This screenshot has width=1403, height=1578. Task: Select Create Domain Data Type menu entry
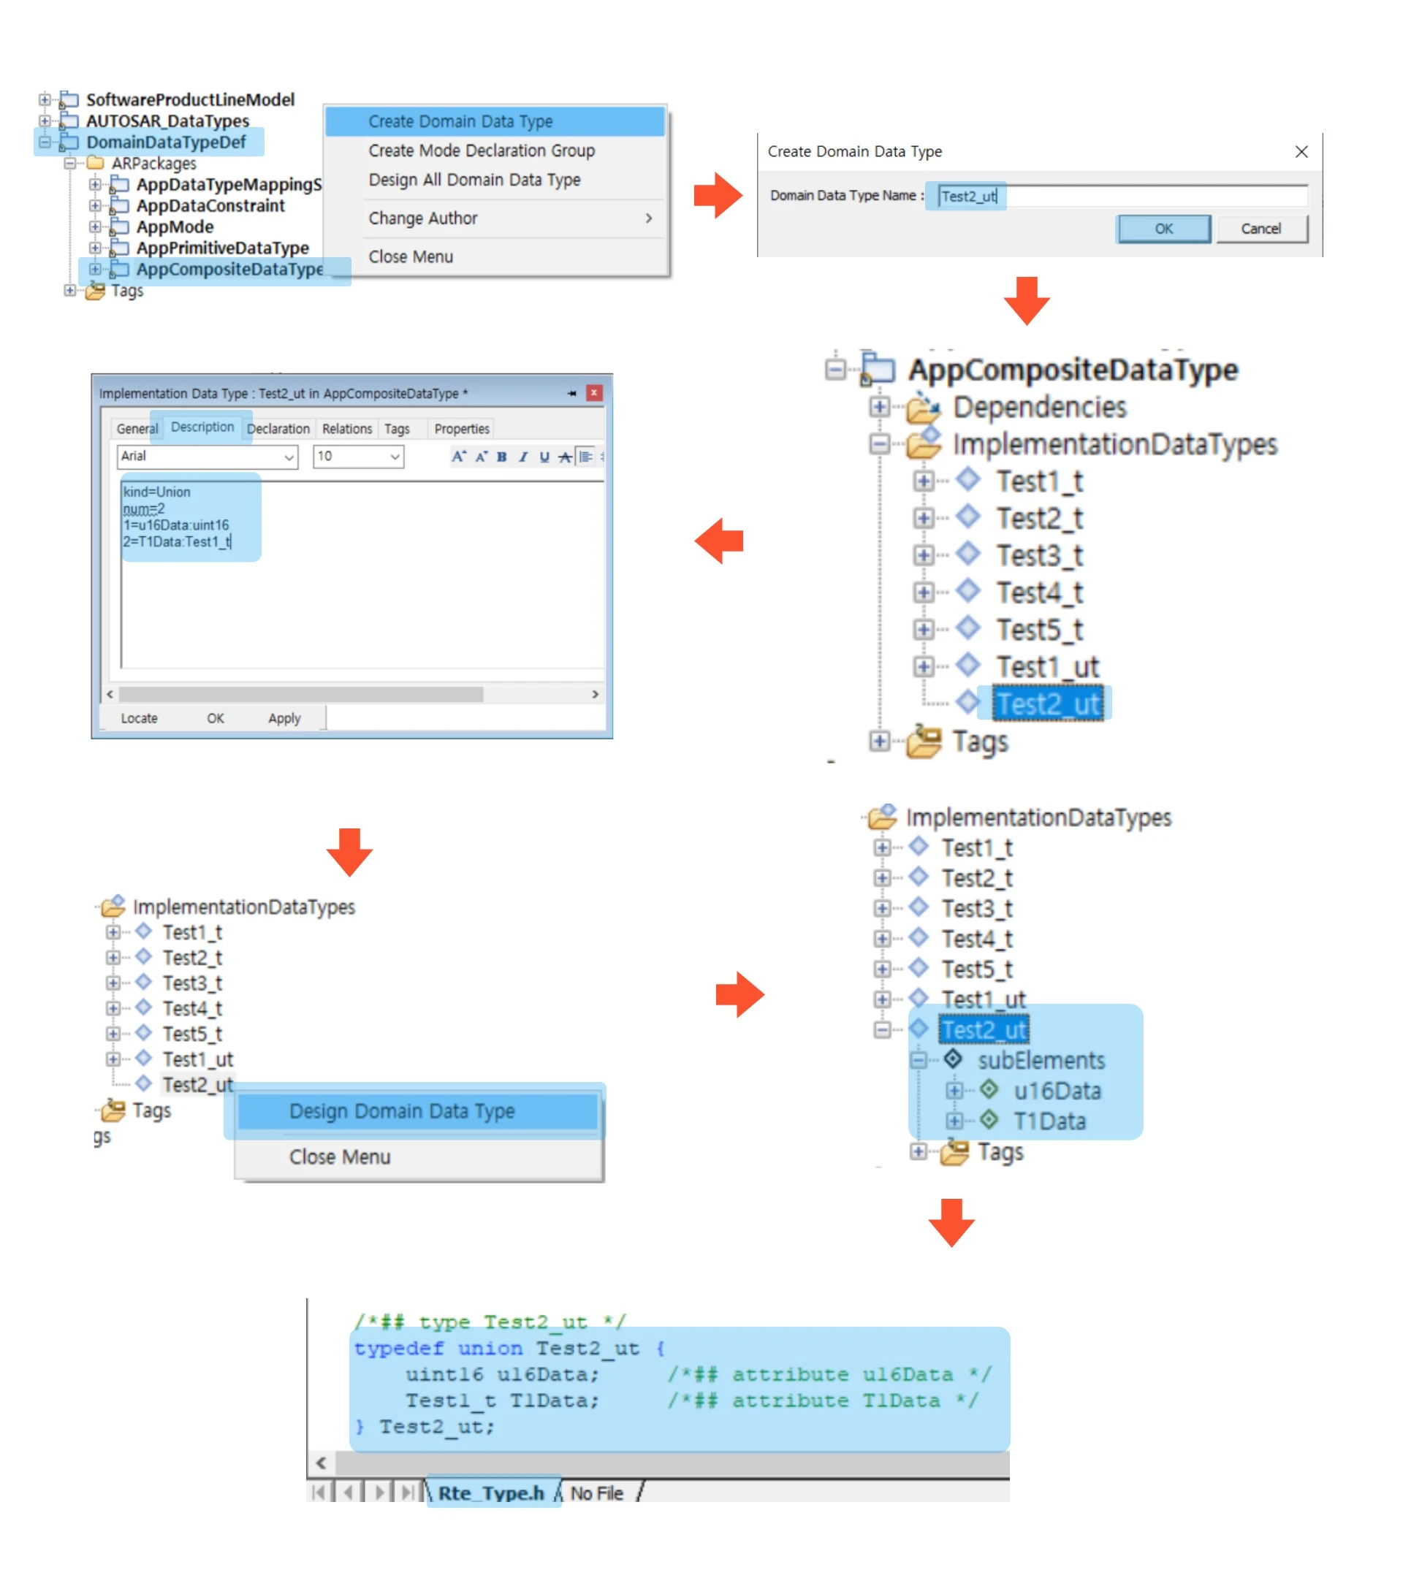495,121
